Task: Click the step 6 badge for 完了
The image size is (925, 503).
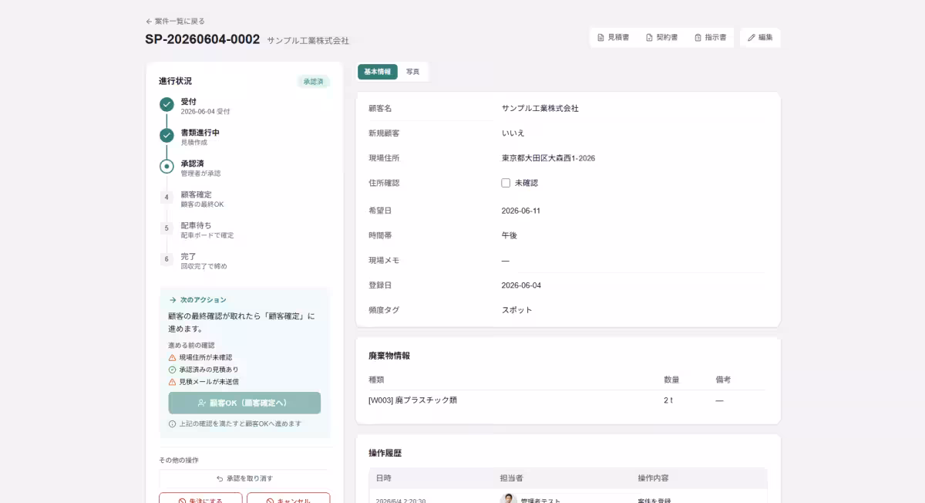Action: click(166, 259)
